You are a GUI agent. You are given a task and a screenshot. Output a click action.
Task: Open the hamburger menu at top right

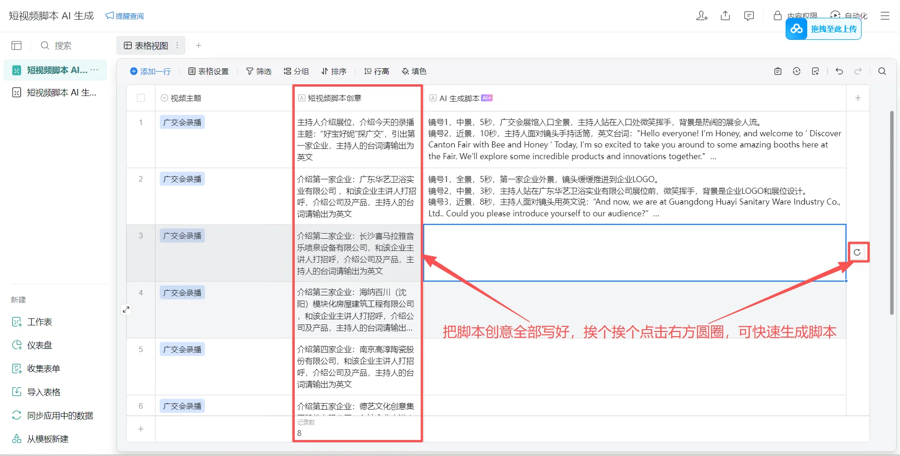click(885, 15)
